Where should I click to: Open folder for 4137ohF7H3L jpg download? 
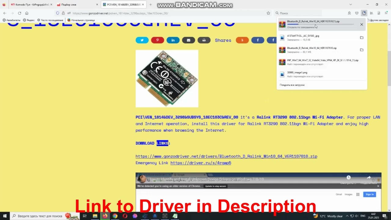point(362,38)
